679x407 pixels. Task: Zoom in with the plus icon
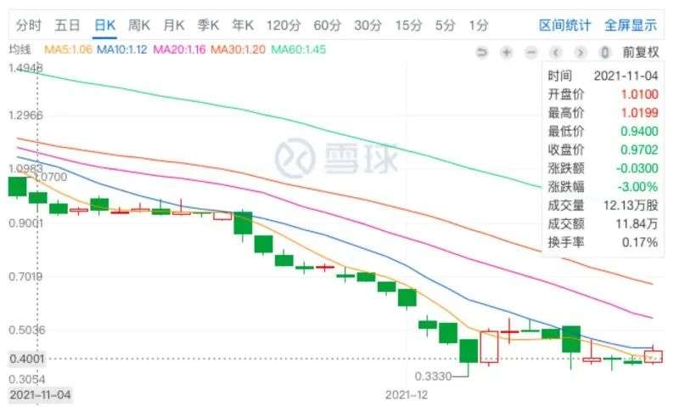506,53
